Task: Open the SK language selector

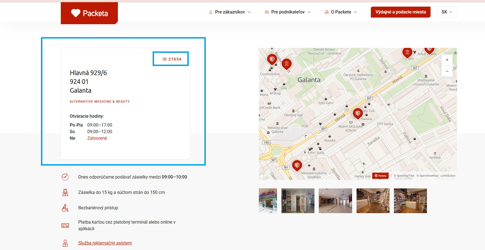Action: tap(447, 12)
